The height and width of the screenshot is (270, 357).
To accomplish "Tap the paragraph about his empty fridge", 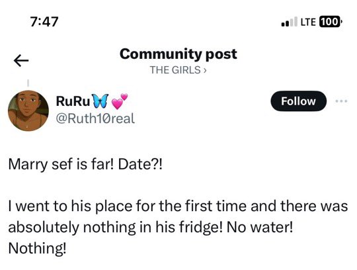I will point(178,227).
